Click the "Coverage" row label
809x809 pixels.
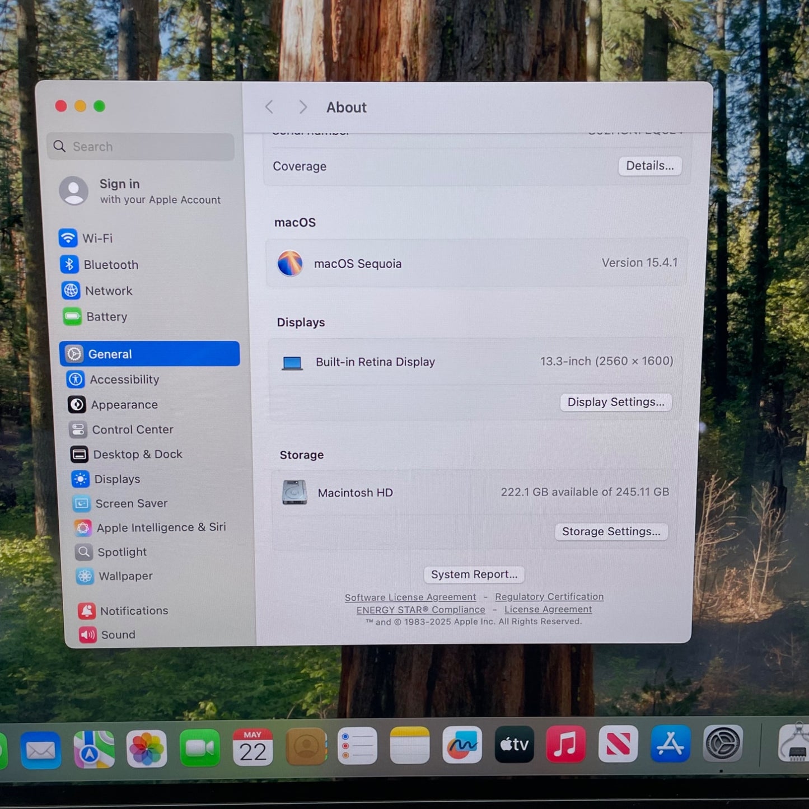(300, 166)
